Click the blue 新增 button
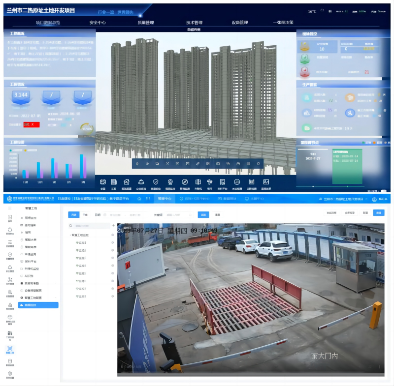This screenshot has width=394, height=386. 378,212
